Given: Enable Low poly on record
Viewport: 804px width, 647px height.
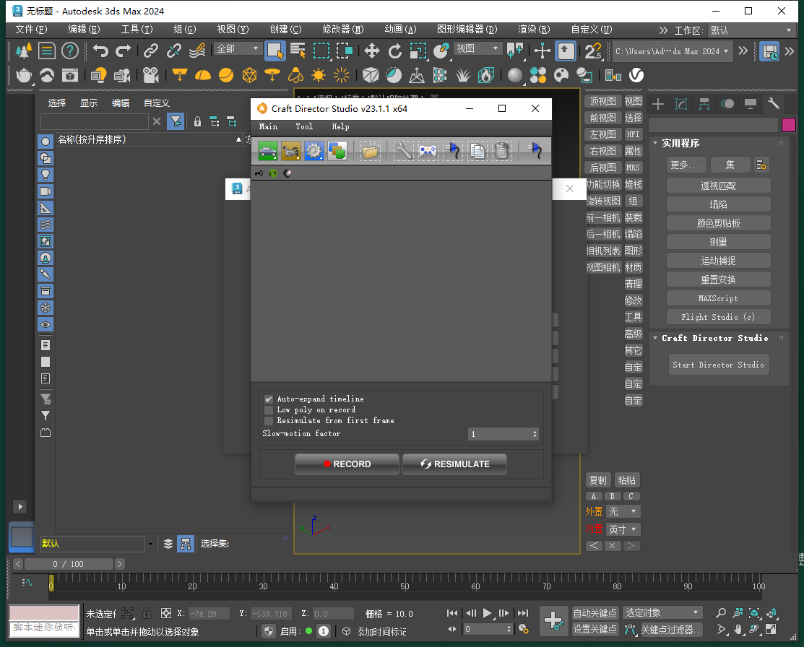Looking at the screenshot, I should pyautogui.click(x=269, y=409).
